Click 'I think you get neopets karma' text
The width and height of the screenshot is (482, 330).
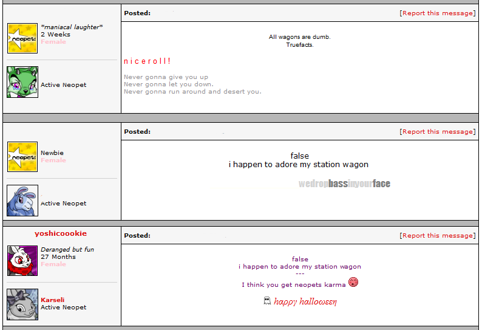(294, 285)
